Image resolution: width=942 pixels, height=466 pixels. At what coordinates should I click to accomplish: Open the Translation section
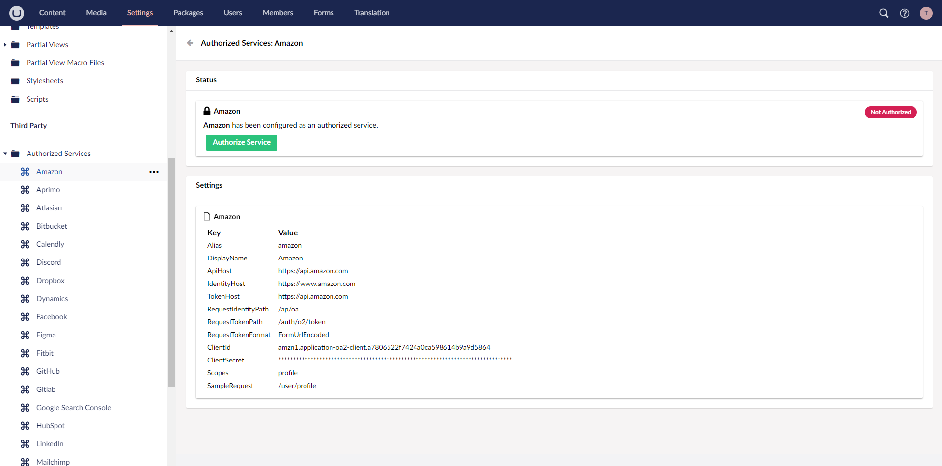372,13
